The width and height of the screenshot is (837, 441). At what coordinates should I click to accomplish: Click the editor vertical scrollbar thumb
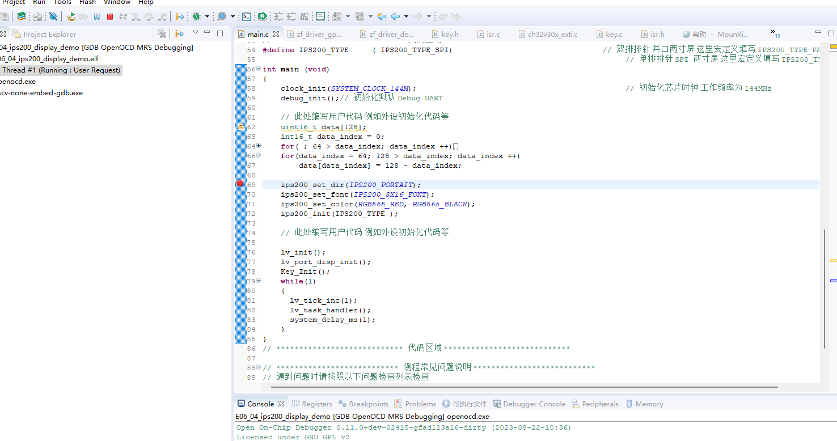[825, 289]
